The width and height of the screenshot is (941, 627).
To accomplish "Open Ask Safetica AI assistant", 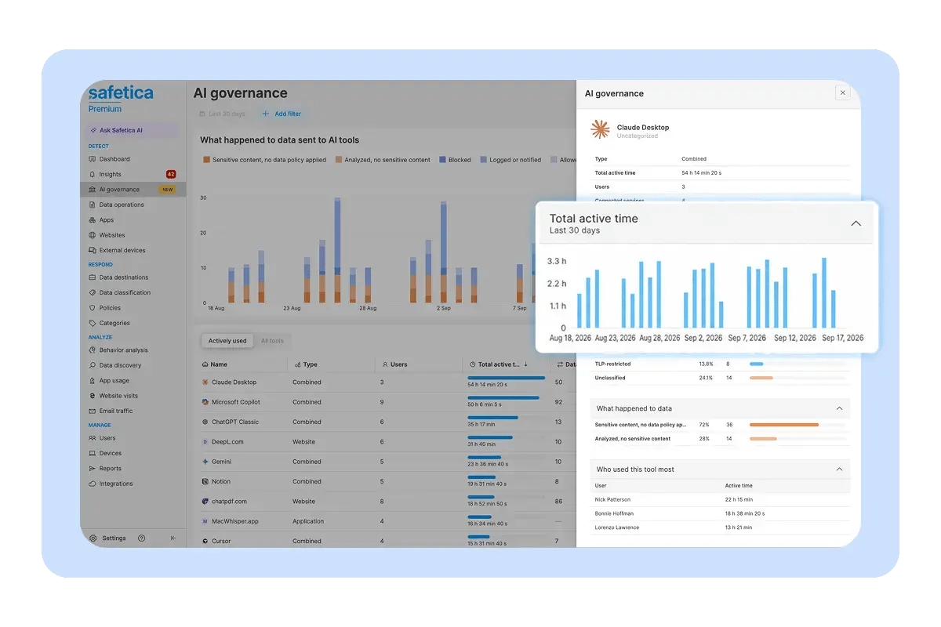I will coord(130,130).
